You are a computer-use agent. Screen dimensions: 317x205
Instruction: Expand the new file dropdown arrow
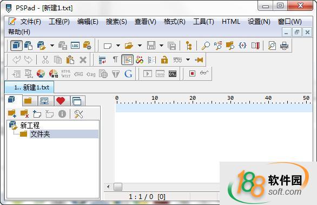coord(118,46)
